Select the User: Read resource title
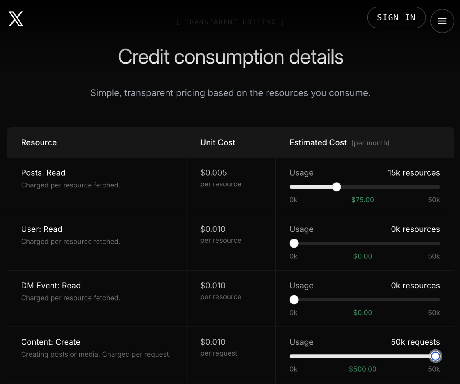The image size is (460, 384). [42, 229]
